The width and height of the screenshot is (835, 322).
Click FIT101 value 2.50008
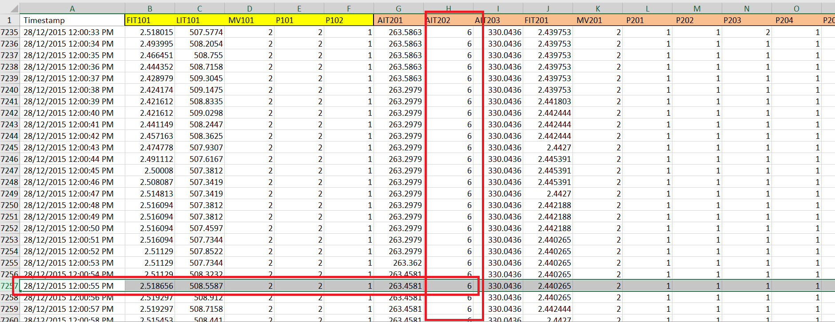click(150, 170)
